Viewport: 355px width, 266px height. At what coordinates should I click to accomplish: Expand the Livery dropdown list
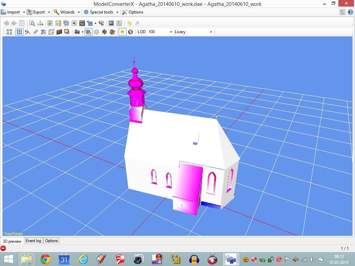pyautogui.click(x=211, y=32)
